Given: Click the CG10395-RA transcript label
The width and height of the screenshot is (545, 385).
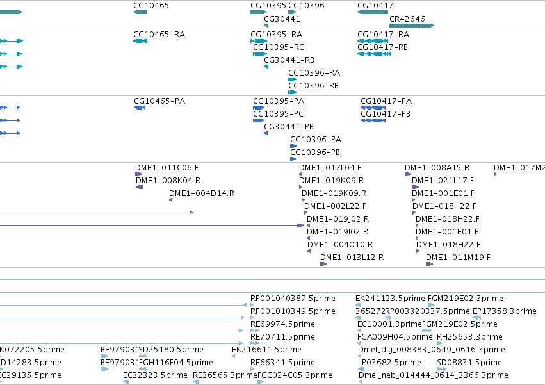Looking at the screenshot, I should pyautogui.click(x=276, y=35).
